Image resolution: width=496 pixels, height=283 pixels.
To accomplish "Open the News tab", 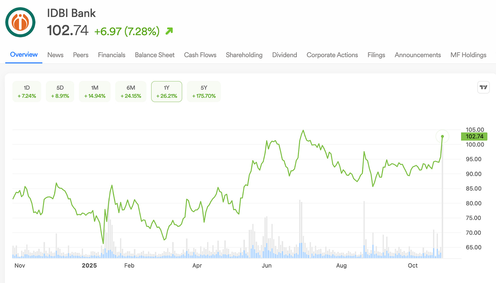I will [x=56, y=55].
